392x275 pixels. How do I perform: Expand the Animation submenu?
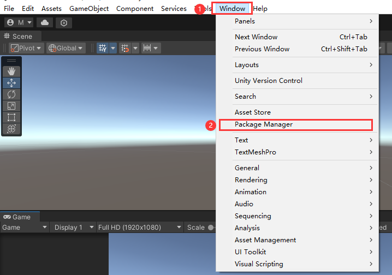(298, 192)
